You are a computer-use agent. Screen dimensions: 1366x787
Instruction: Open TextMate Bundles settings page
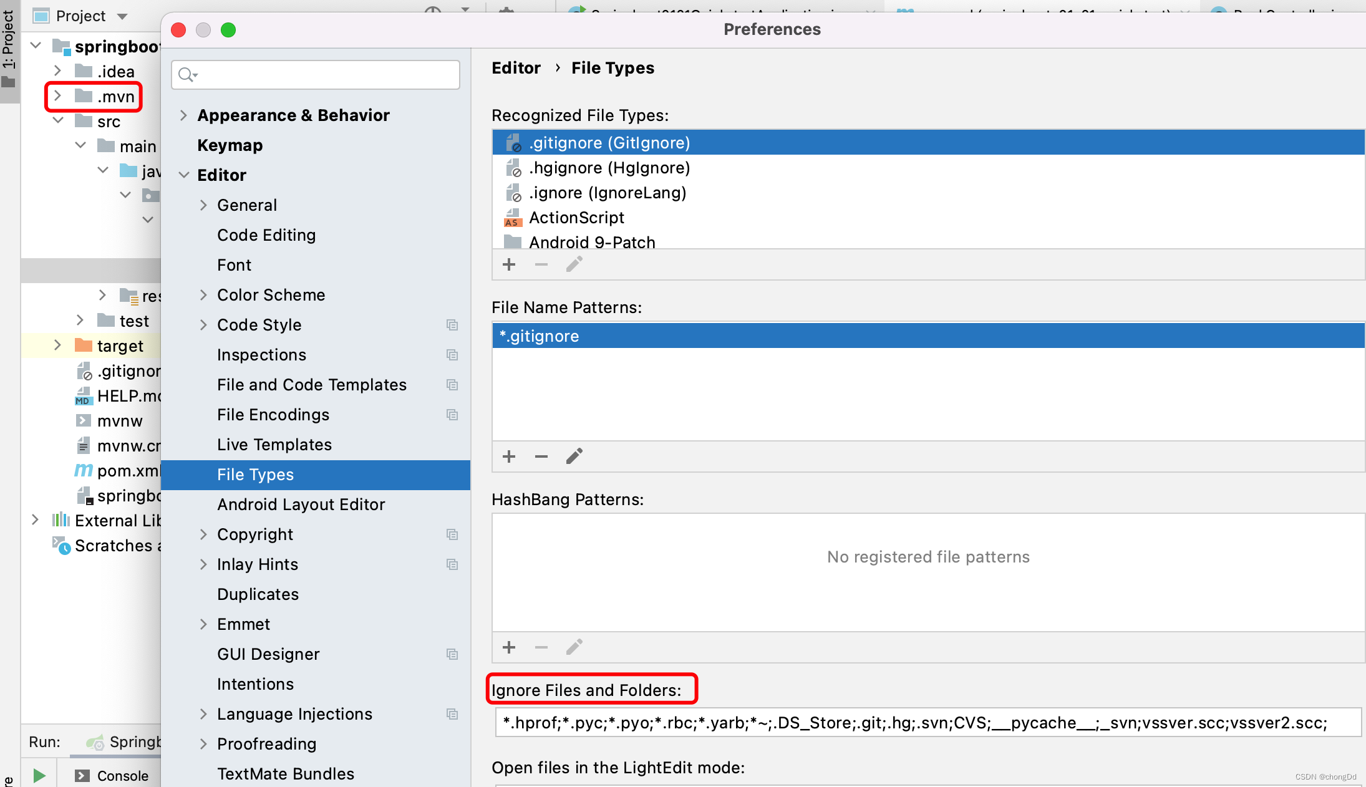coord(286,774)
